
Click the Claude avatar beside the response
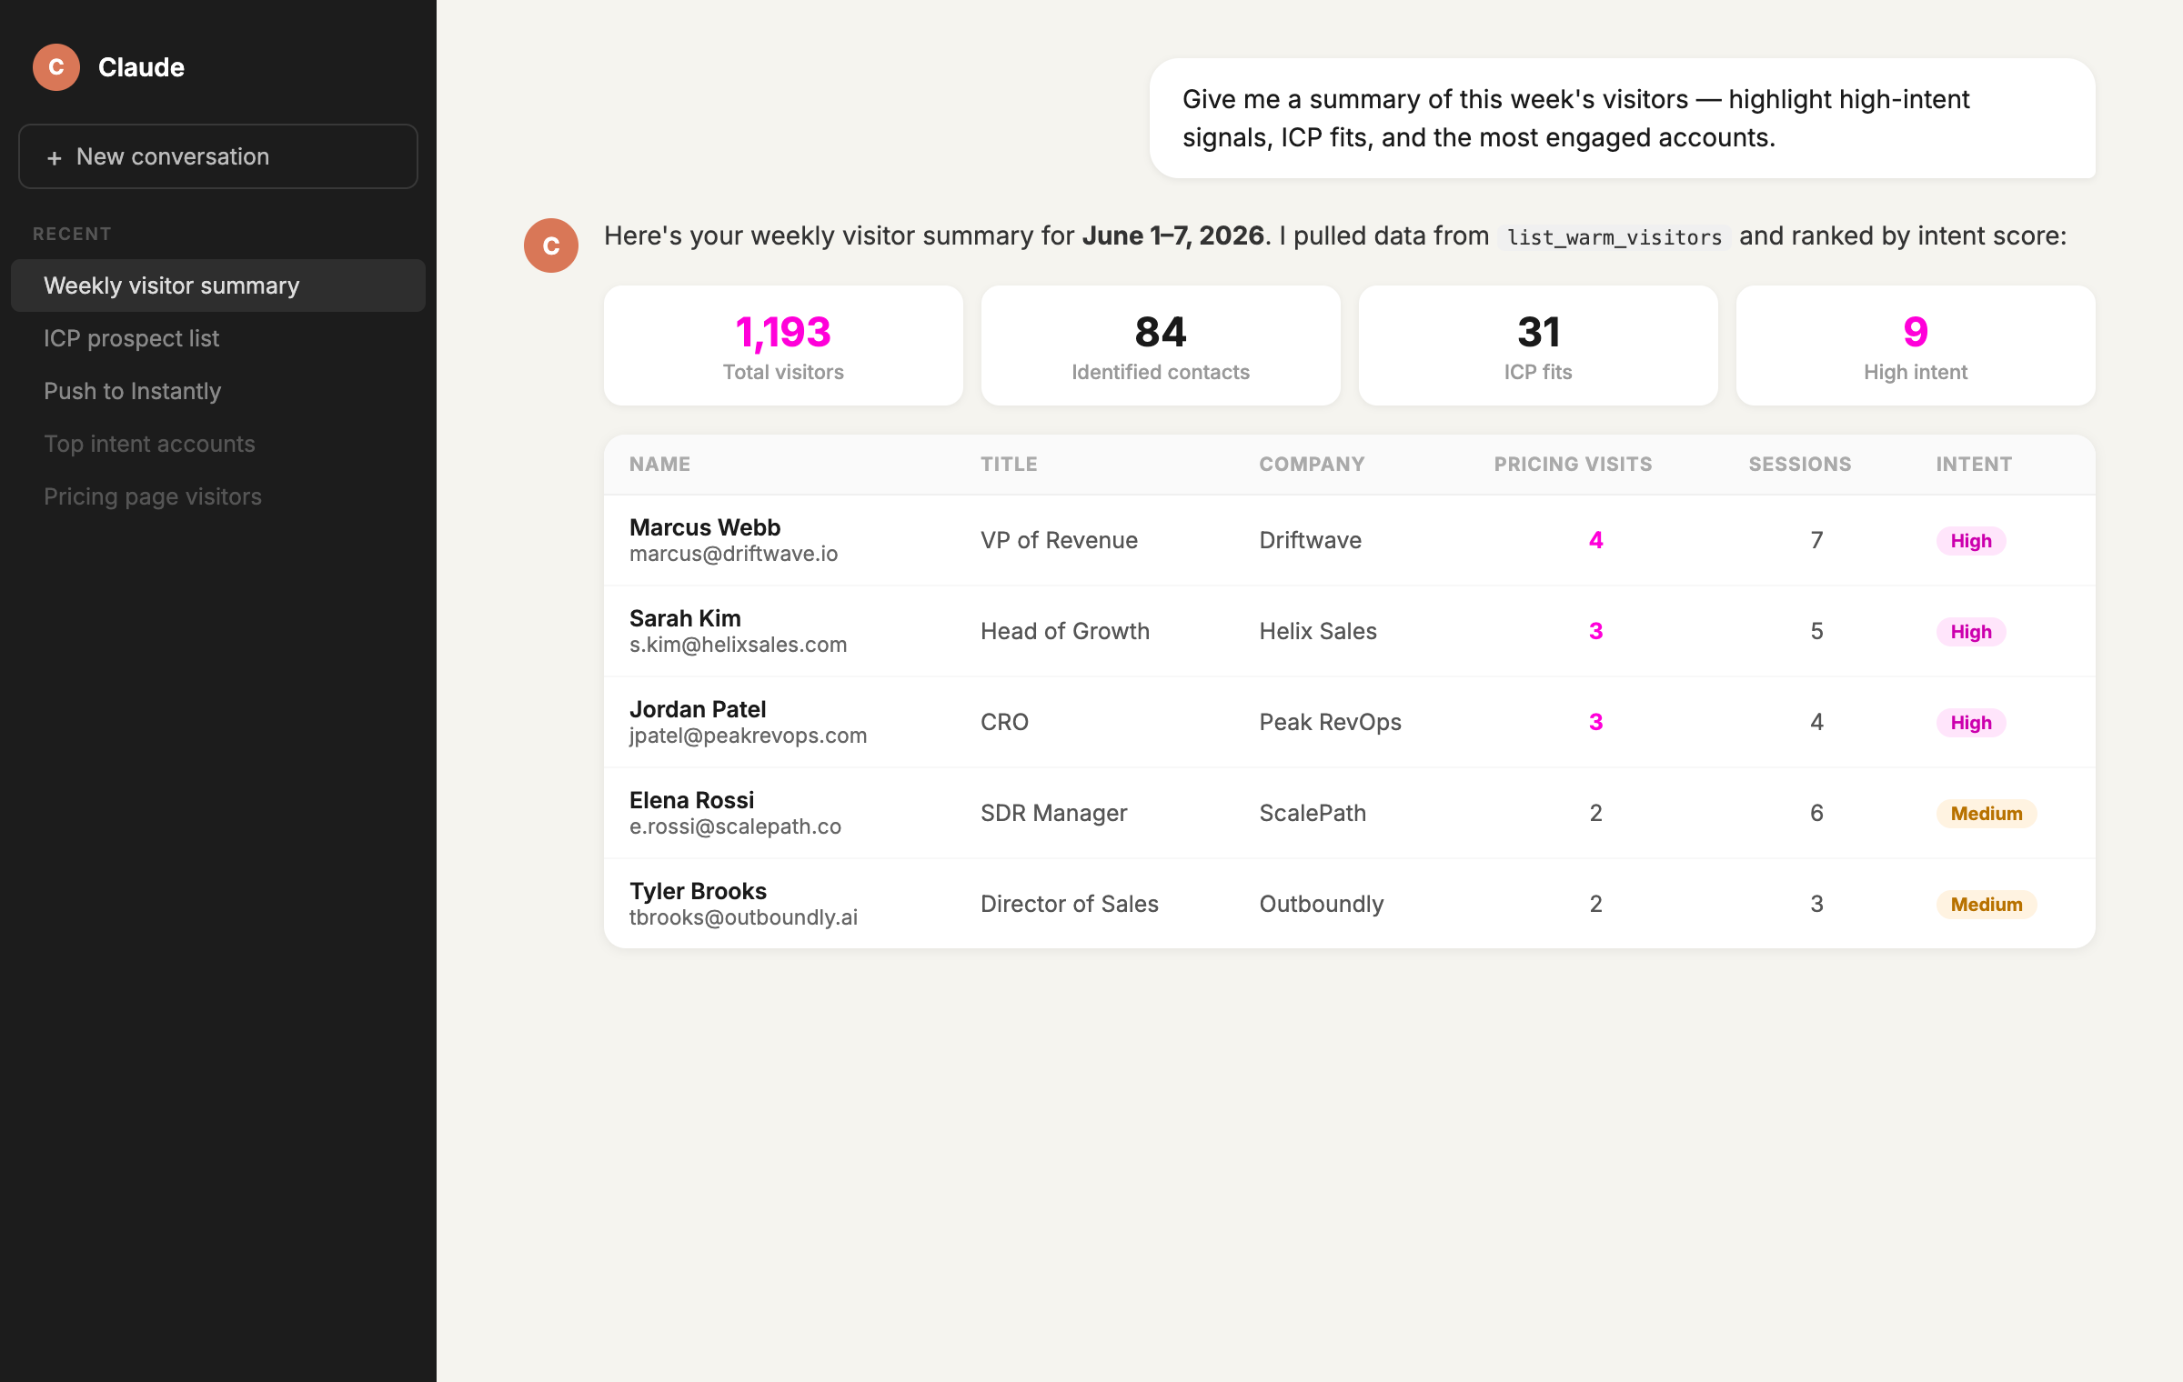[551, 245]
